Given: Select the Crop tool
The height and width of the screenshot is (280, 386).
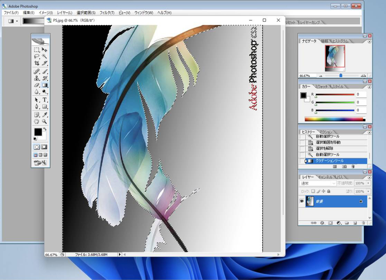Looking at the screenshot, I should (37, 63).
